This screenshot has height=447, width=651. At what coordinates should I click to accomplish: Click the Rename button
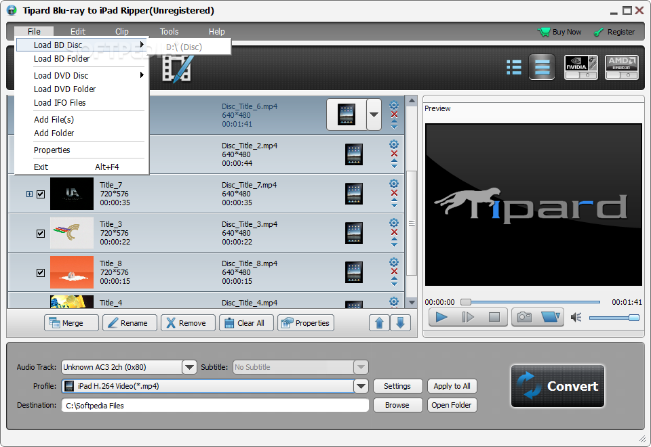click(x=130, y=323)
